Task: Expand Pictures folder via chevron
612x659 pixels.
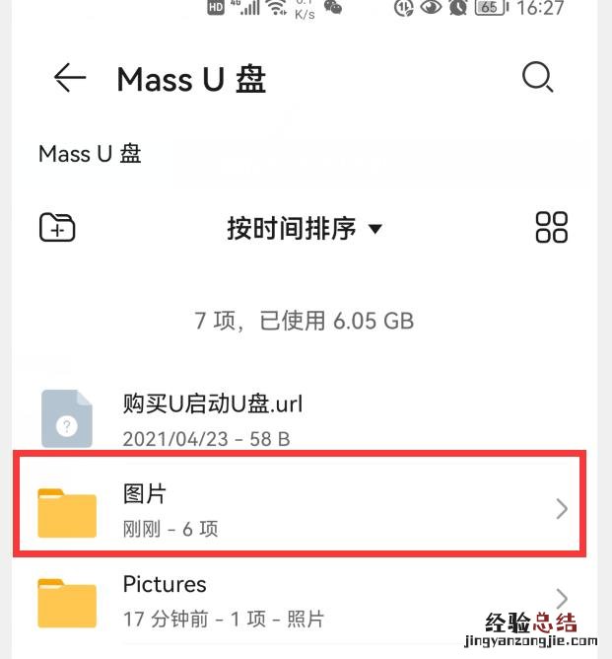Action: 562,599
